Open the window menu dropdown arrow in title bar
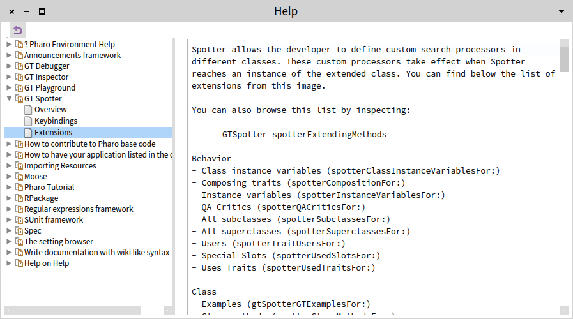Image resolution: width=573 pixels, height=319 pixels. (562, 11)
